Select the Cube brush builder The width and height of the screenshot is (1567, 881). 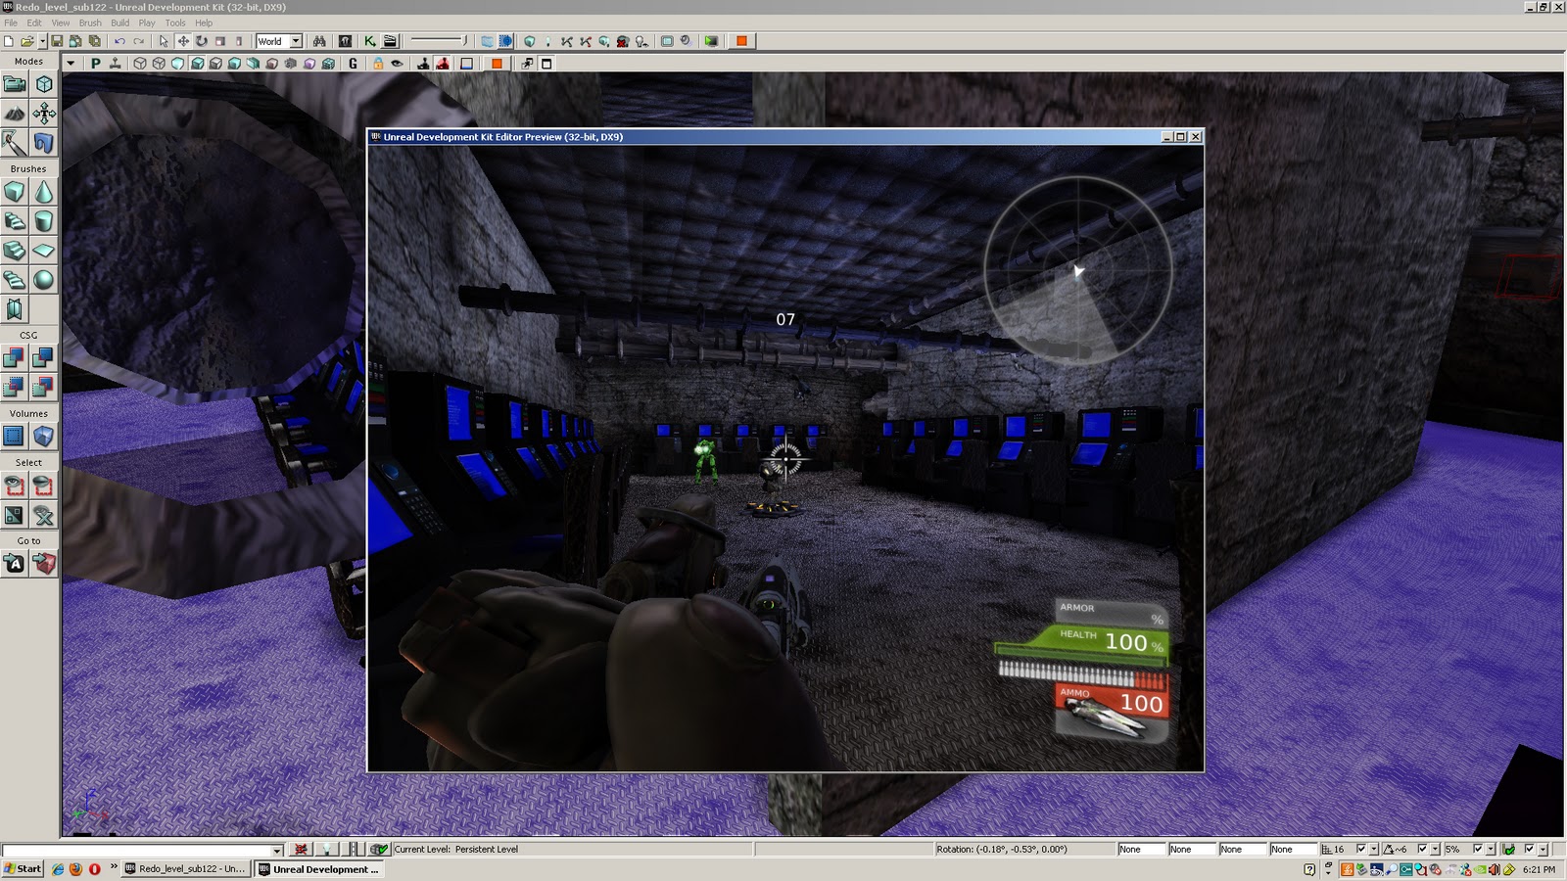point(15,192)
